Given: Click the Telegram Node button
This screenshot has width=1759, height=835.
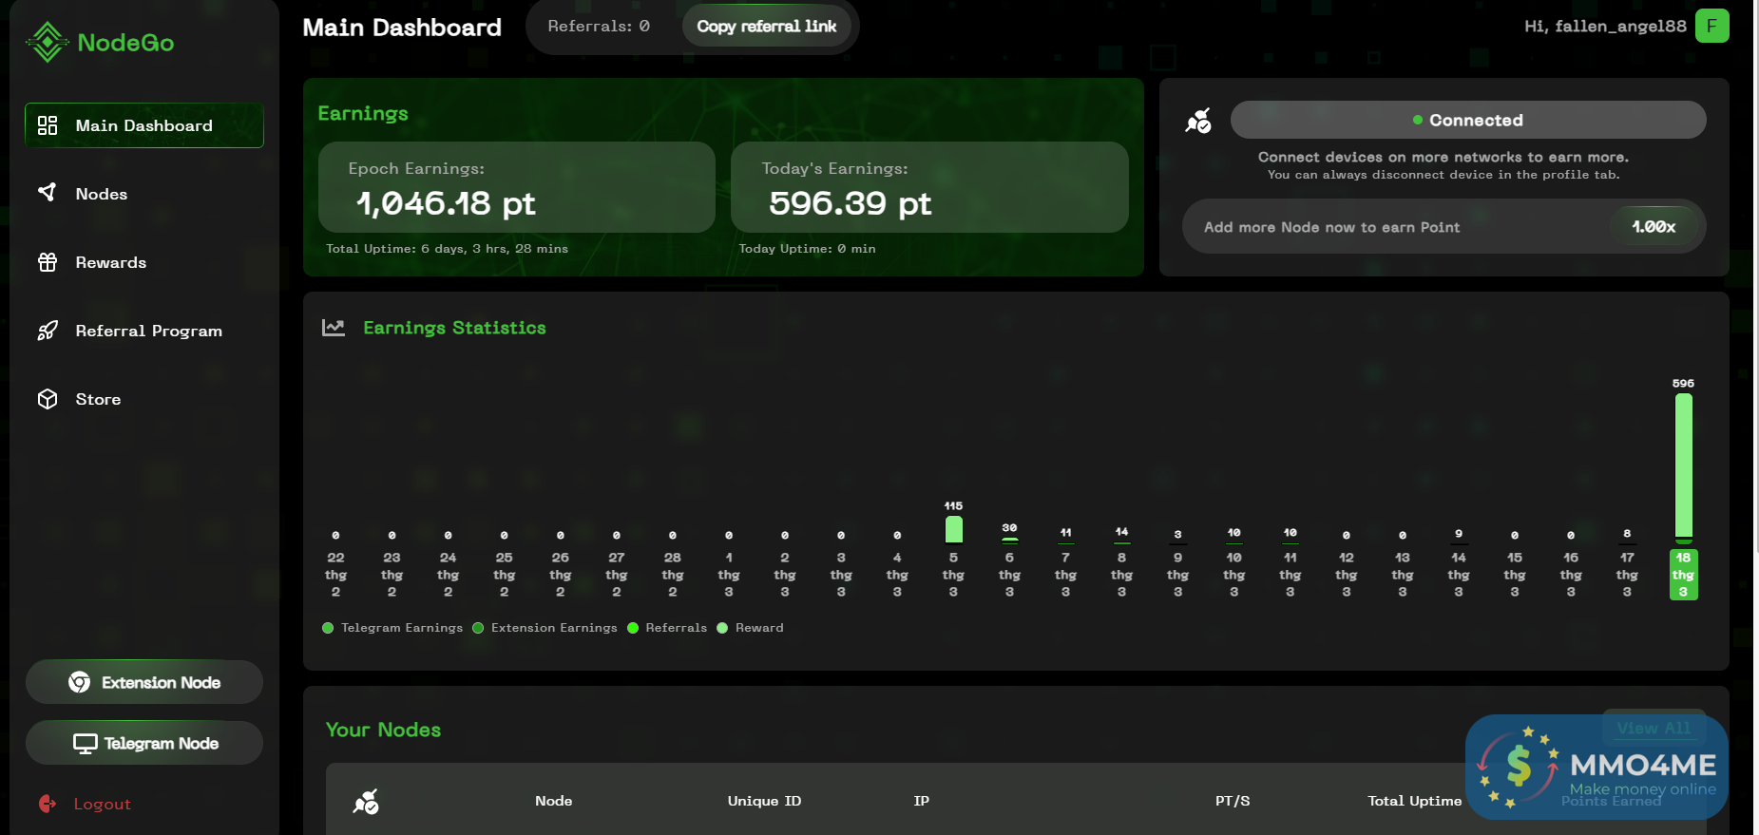Looking at the screenshot, I should (144, 743).
